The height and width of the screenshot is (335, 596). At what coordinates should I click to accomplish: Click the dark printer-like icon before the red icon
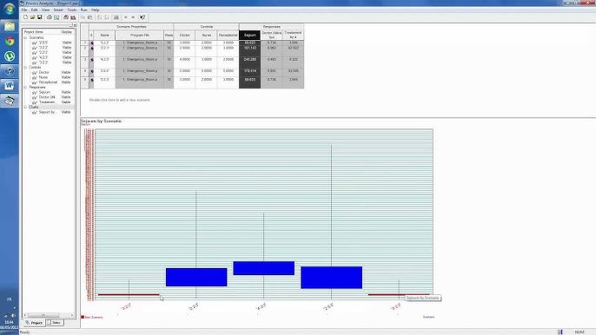pos(66,17)
